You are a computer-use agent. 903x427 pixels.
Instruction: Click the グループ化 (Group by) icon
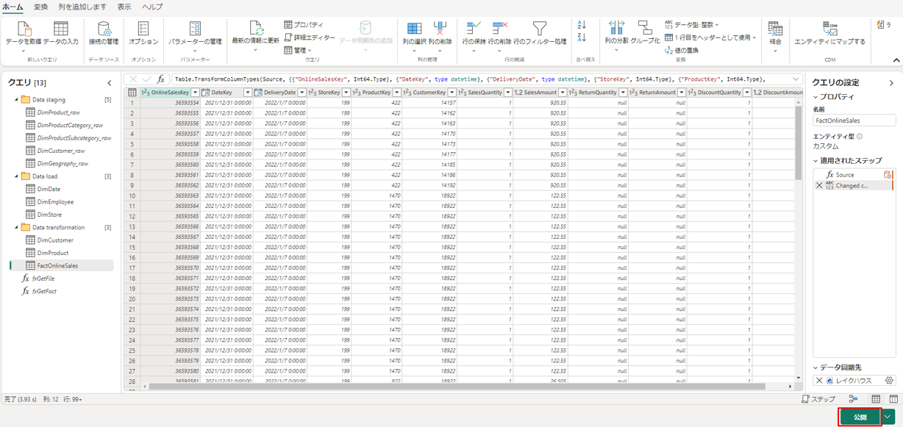pyautogui.click(x=645, y=29)
